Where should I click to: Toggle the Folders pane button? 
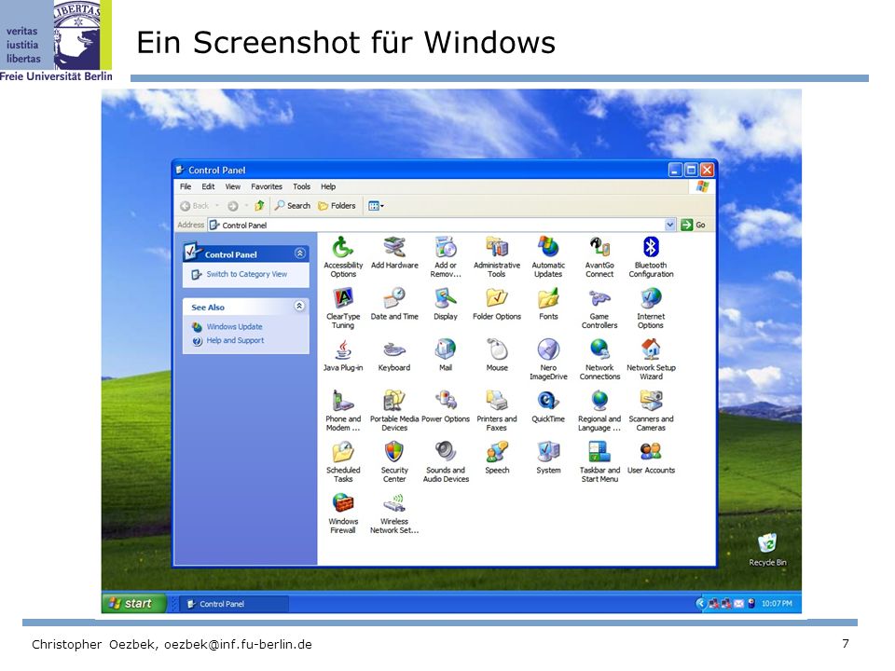click(x=337, y=206)
